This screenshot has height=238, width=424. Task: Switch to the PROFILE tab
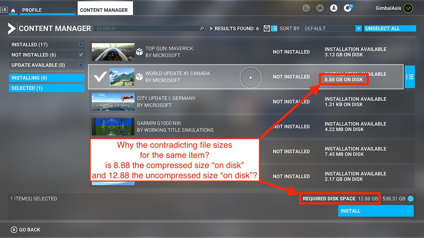tap(32, 10)
